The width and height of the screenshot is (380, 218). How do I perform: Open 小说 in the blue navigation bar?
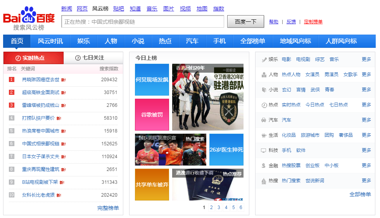(x=138, y=41)
